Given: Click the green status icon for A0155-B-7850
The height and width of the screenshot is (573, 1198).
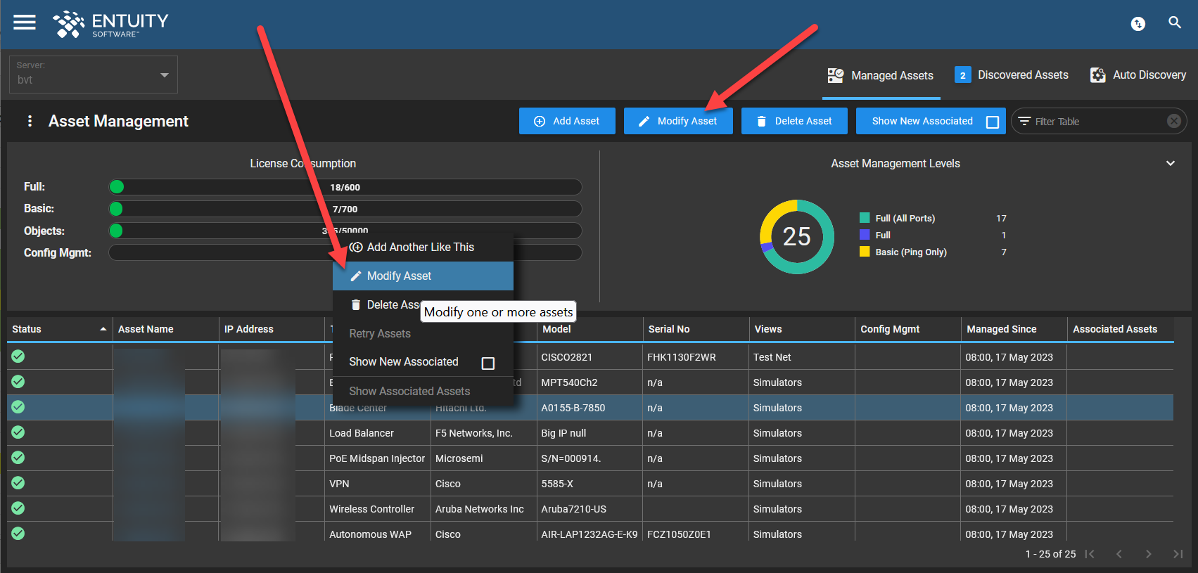Looking at the screenshot, I should (x=18, y=407).
